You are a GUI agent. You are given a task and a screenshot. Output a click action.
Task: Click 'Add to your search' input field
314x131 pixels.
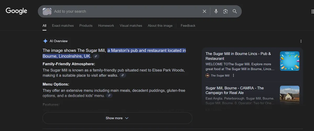127,11
